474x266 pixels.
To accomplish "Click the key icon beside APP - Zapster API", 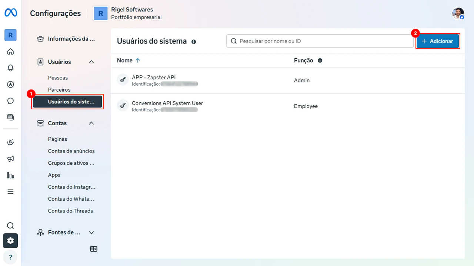I will (123, 79).
